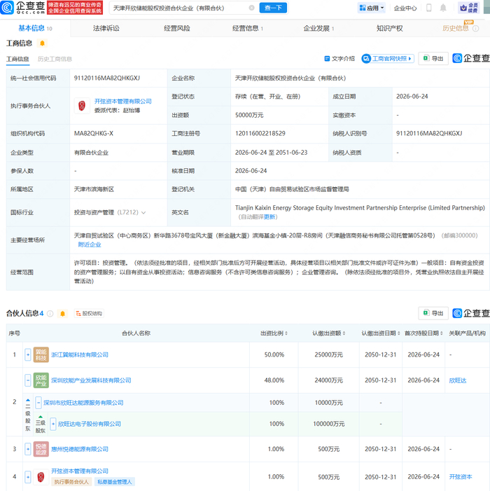Click the 查一下 search button
Image resolution: width=490 pixels, height=491 pixels.
[x=273, y=8]
